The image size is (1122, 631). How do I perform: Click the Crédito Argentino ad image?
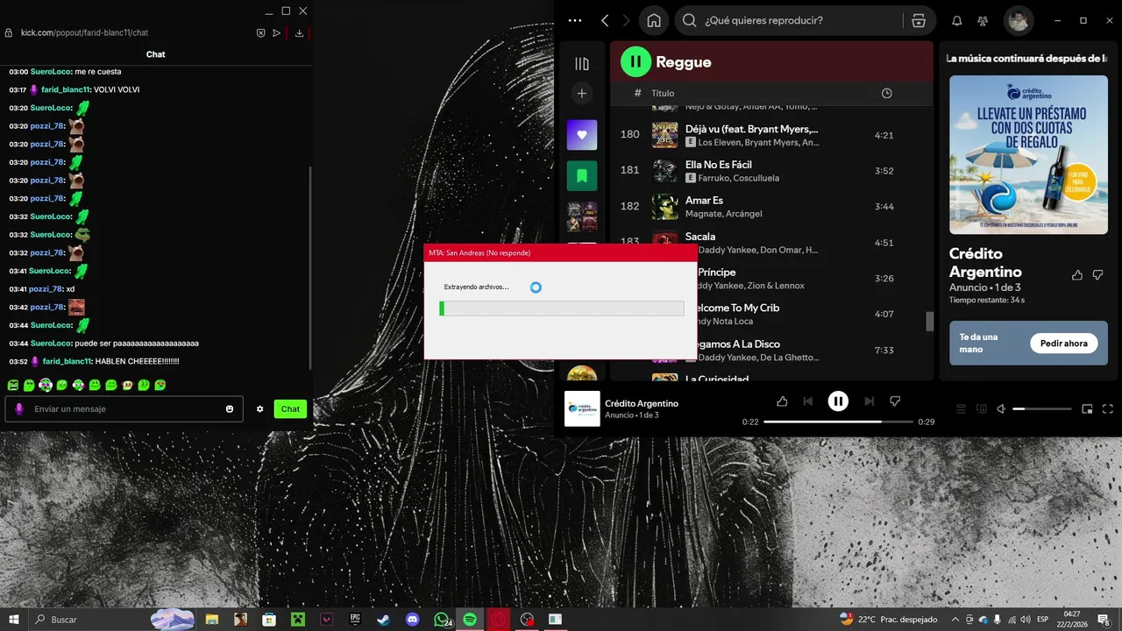pos(1027,154)
